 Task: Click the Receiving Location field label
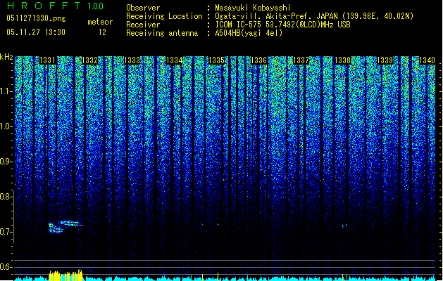pos(164,16)
